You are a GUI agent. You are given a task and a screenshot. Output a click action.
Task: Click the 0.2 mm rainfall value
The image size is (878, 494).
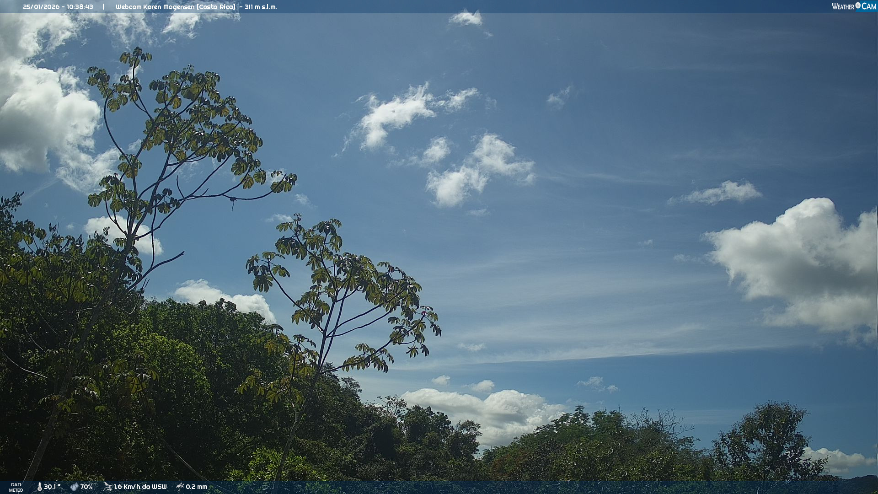point(197,487)
